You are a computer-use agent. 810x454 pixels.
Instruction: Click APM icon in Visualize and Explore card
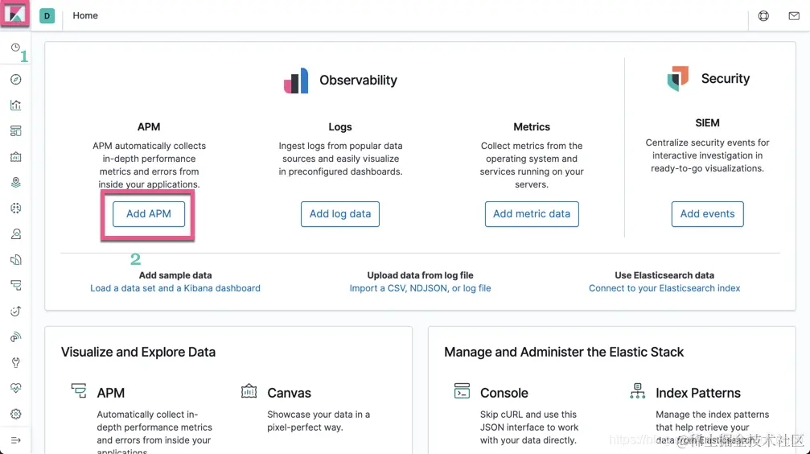79,390
